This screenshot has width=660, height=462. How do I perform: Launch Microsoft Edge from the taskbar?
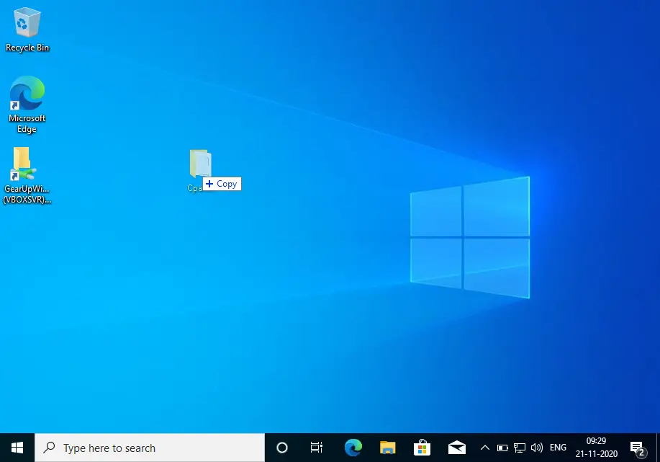353,448
